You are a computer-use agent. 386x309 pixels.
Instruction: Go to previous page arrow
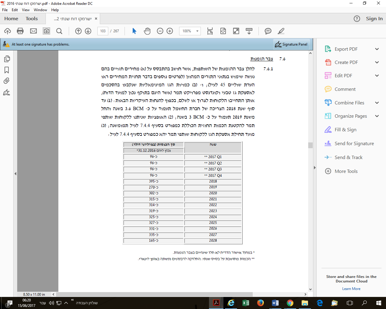78,31
